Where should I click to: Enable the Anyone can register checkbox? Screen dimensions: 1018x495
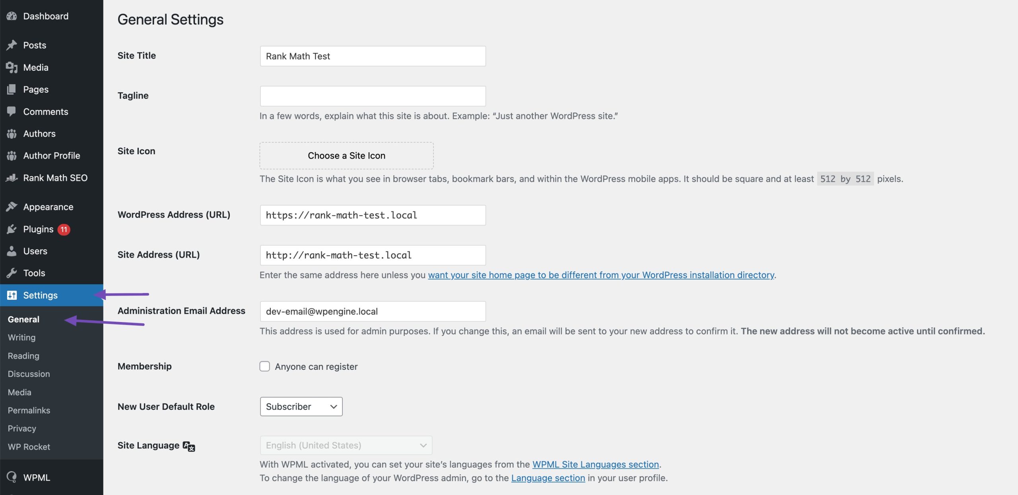264,366
